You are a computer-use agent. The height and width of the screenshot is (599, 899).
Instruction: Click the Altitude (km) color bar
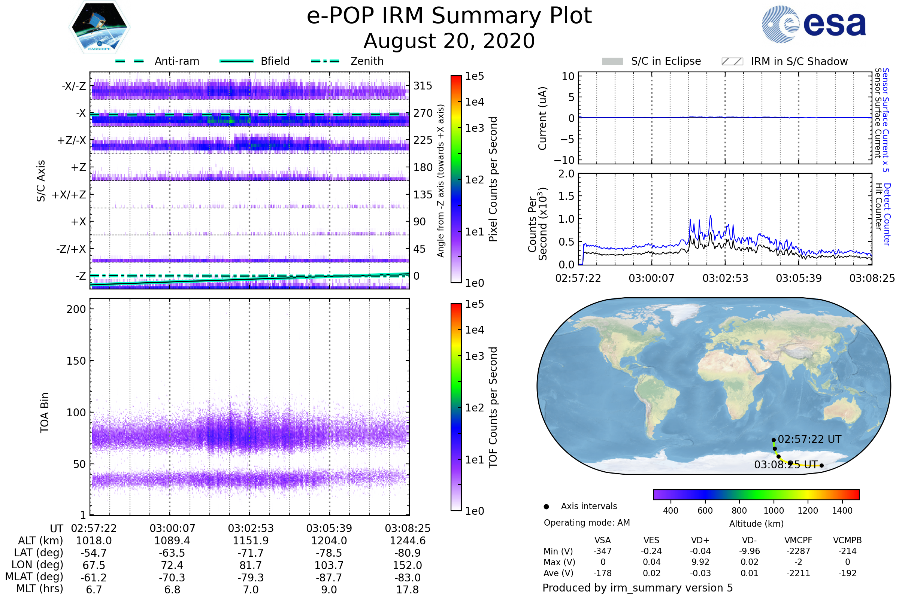click(756, 495)
